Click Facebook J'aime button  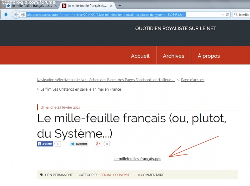(45, 144)
